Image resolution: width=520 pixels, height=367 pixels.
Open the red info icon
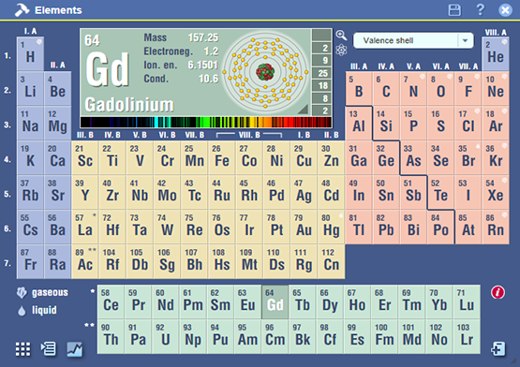pyautogui.click(x=498, y=292)
